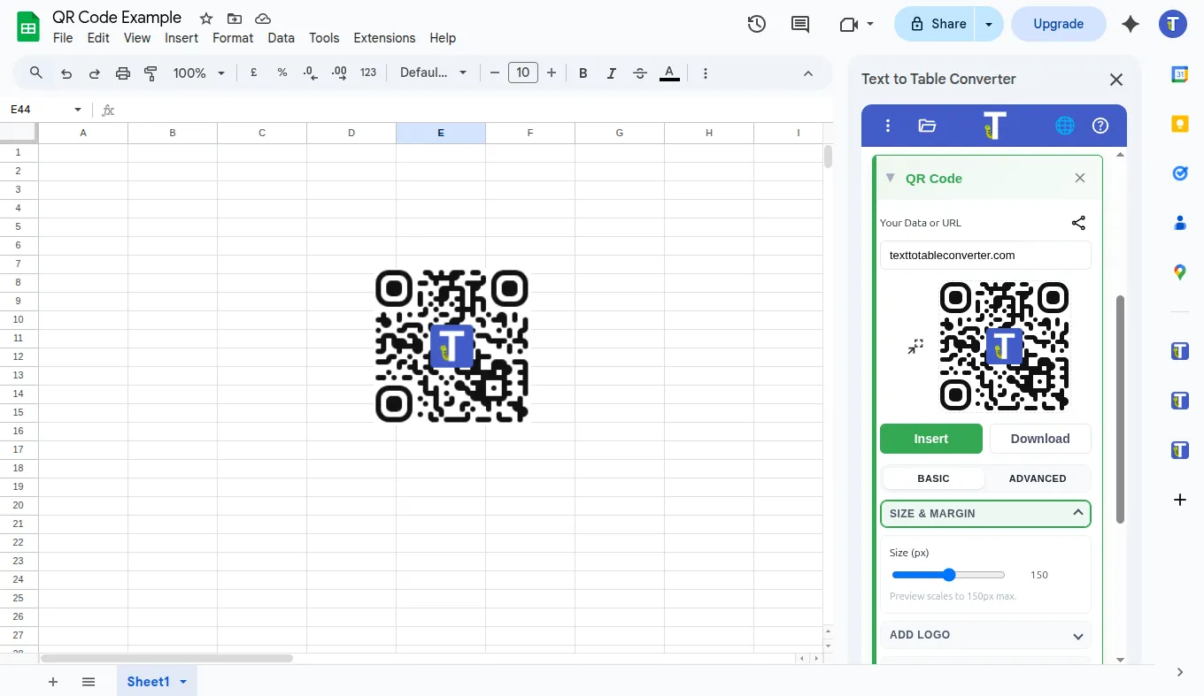Click the globe language icon in the add-on
The height and width of the screenshot is (696, 1204).
point(1064,126)
